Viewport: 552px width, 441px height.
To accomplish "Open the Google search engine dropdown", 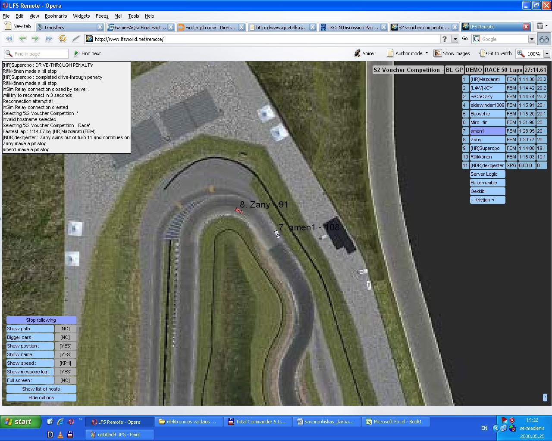I will [532, 39].
